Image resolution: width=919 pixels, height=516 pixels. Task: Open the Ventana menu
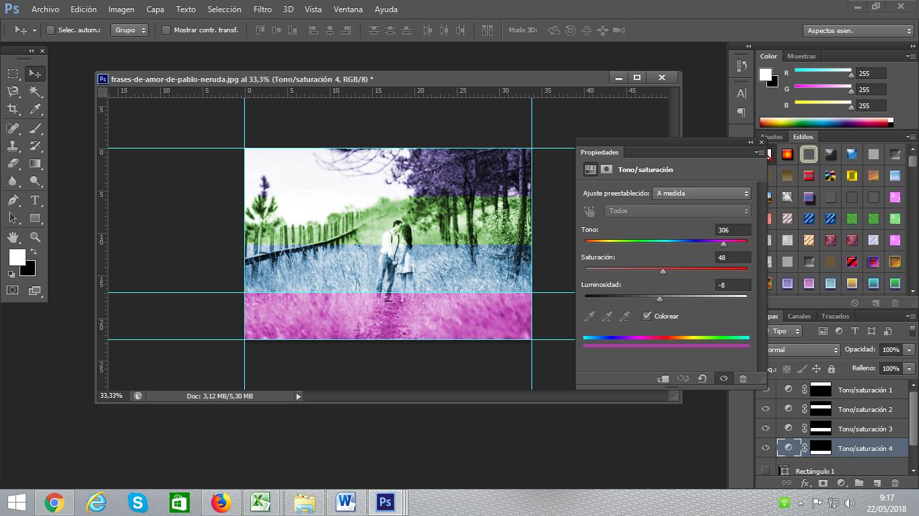point(348,9)
